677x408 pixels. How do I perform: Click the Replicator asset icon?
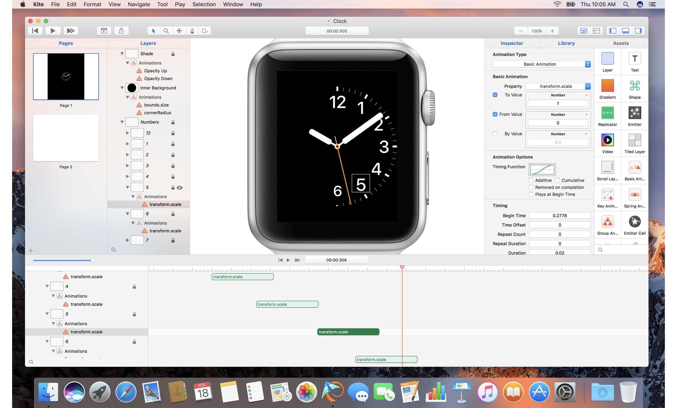tap(607, 113)
